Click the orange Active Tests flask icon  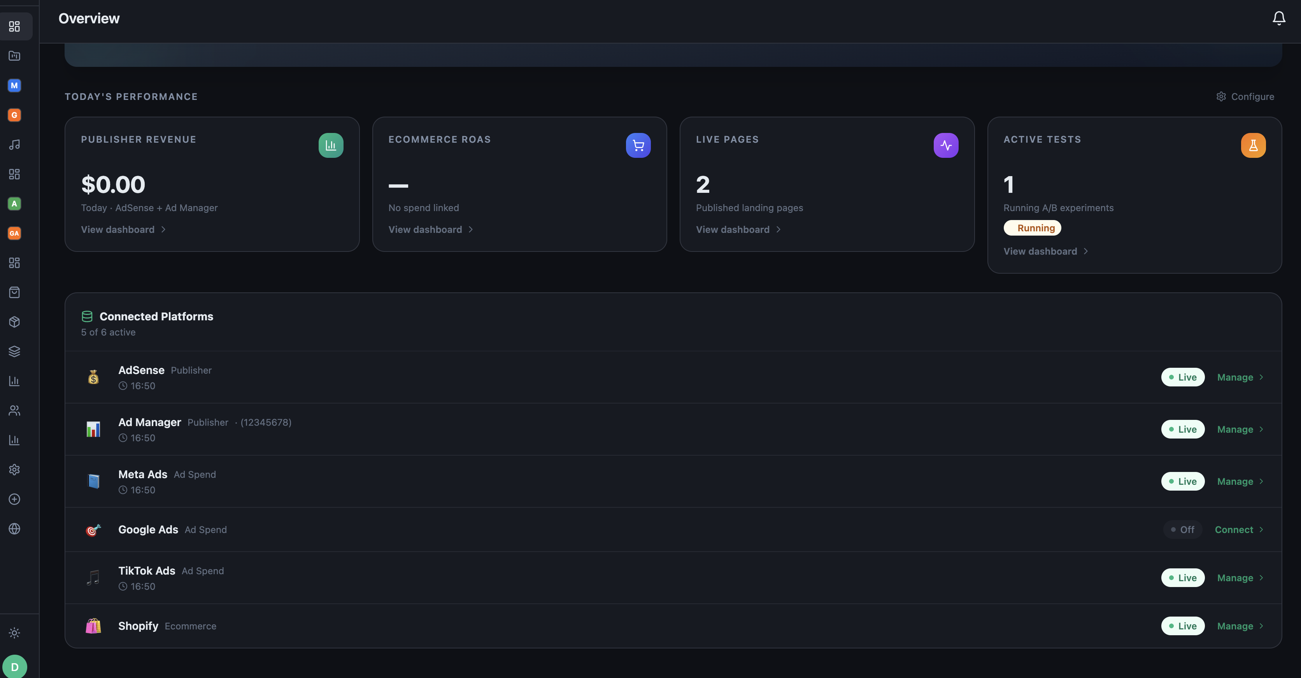click(x=1254, y=145)
